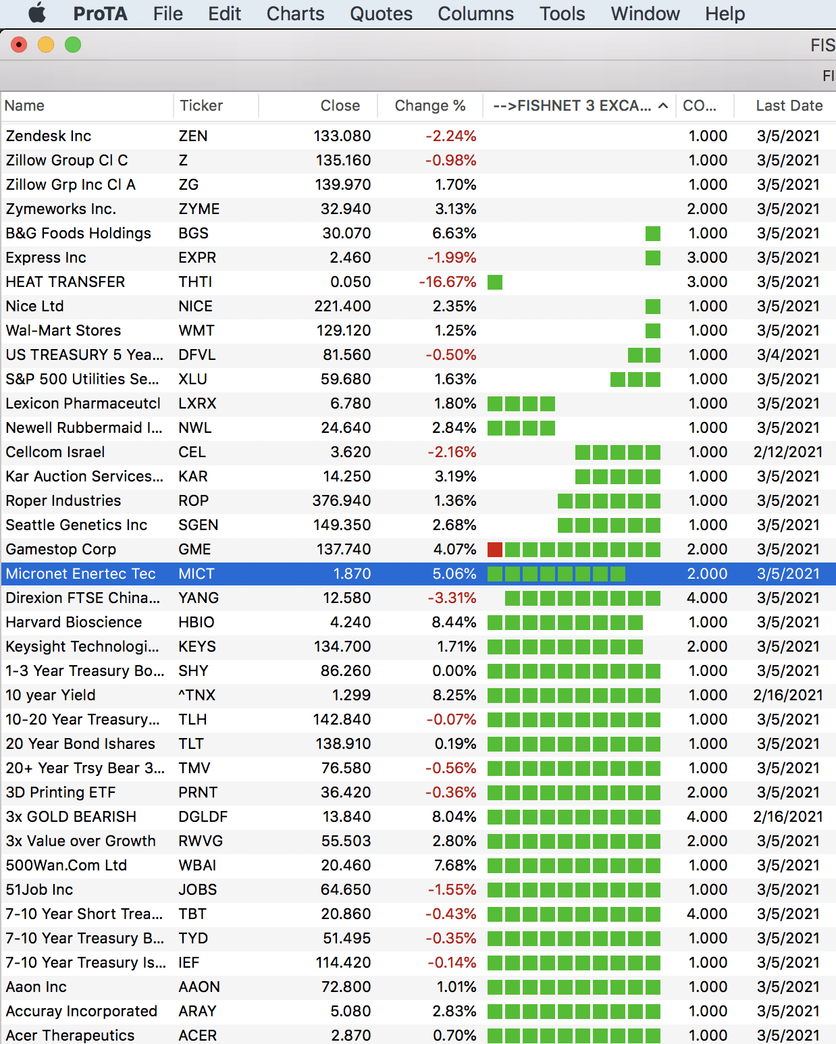Sort by the Ticker column header
The width and height of the screenshot is (836, 1044).
pyautogui.click(x=201, y=105)
